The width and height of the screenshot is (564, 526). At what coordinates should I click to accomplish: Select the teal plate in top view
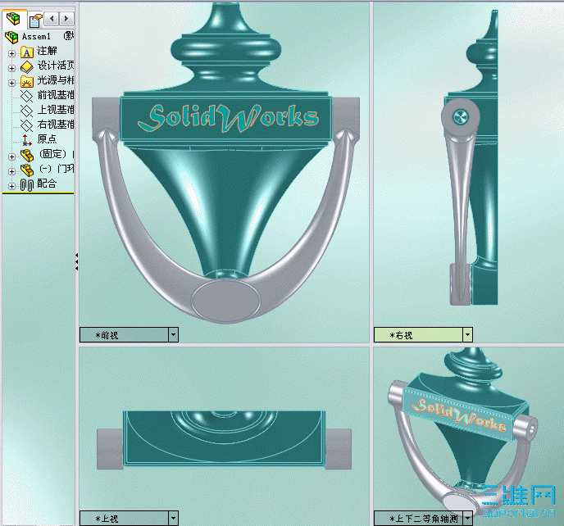225,438
